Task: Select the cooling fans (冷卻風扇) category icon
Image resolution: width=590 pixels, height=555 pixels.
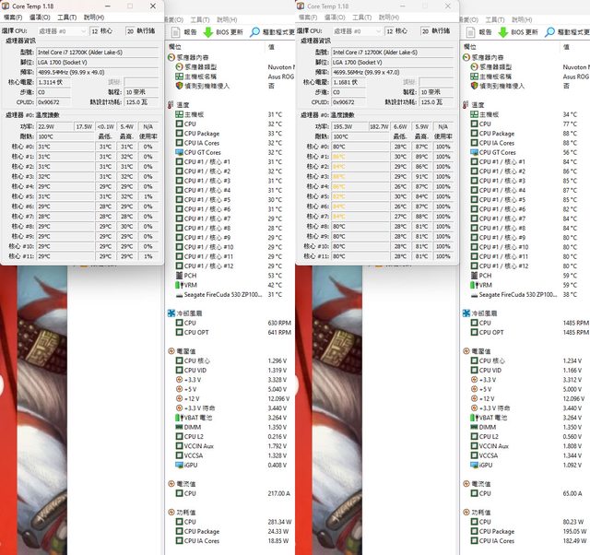Action: coord(172,313)
